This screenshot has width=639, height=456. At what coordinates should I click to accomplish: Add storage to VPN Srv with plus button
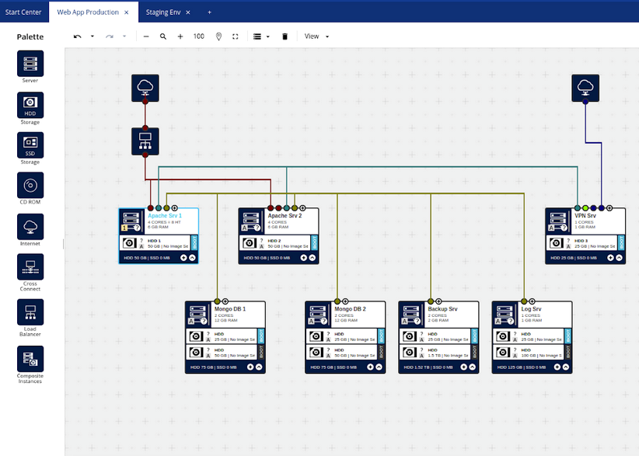610,257
